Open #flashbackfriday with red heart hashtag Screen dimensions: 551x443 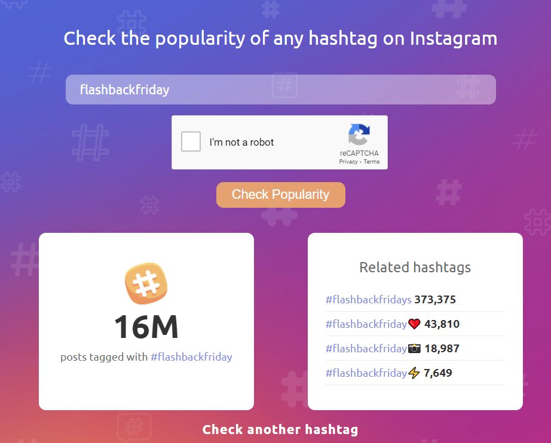pos(373,324)
